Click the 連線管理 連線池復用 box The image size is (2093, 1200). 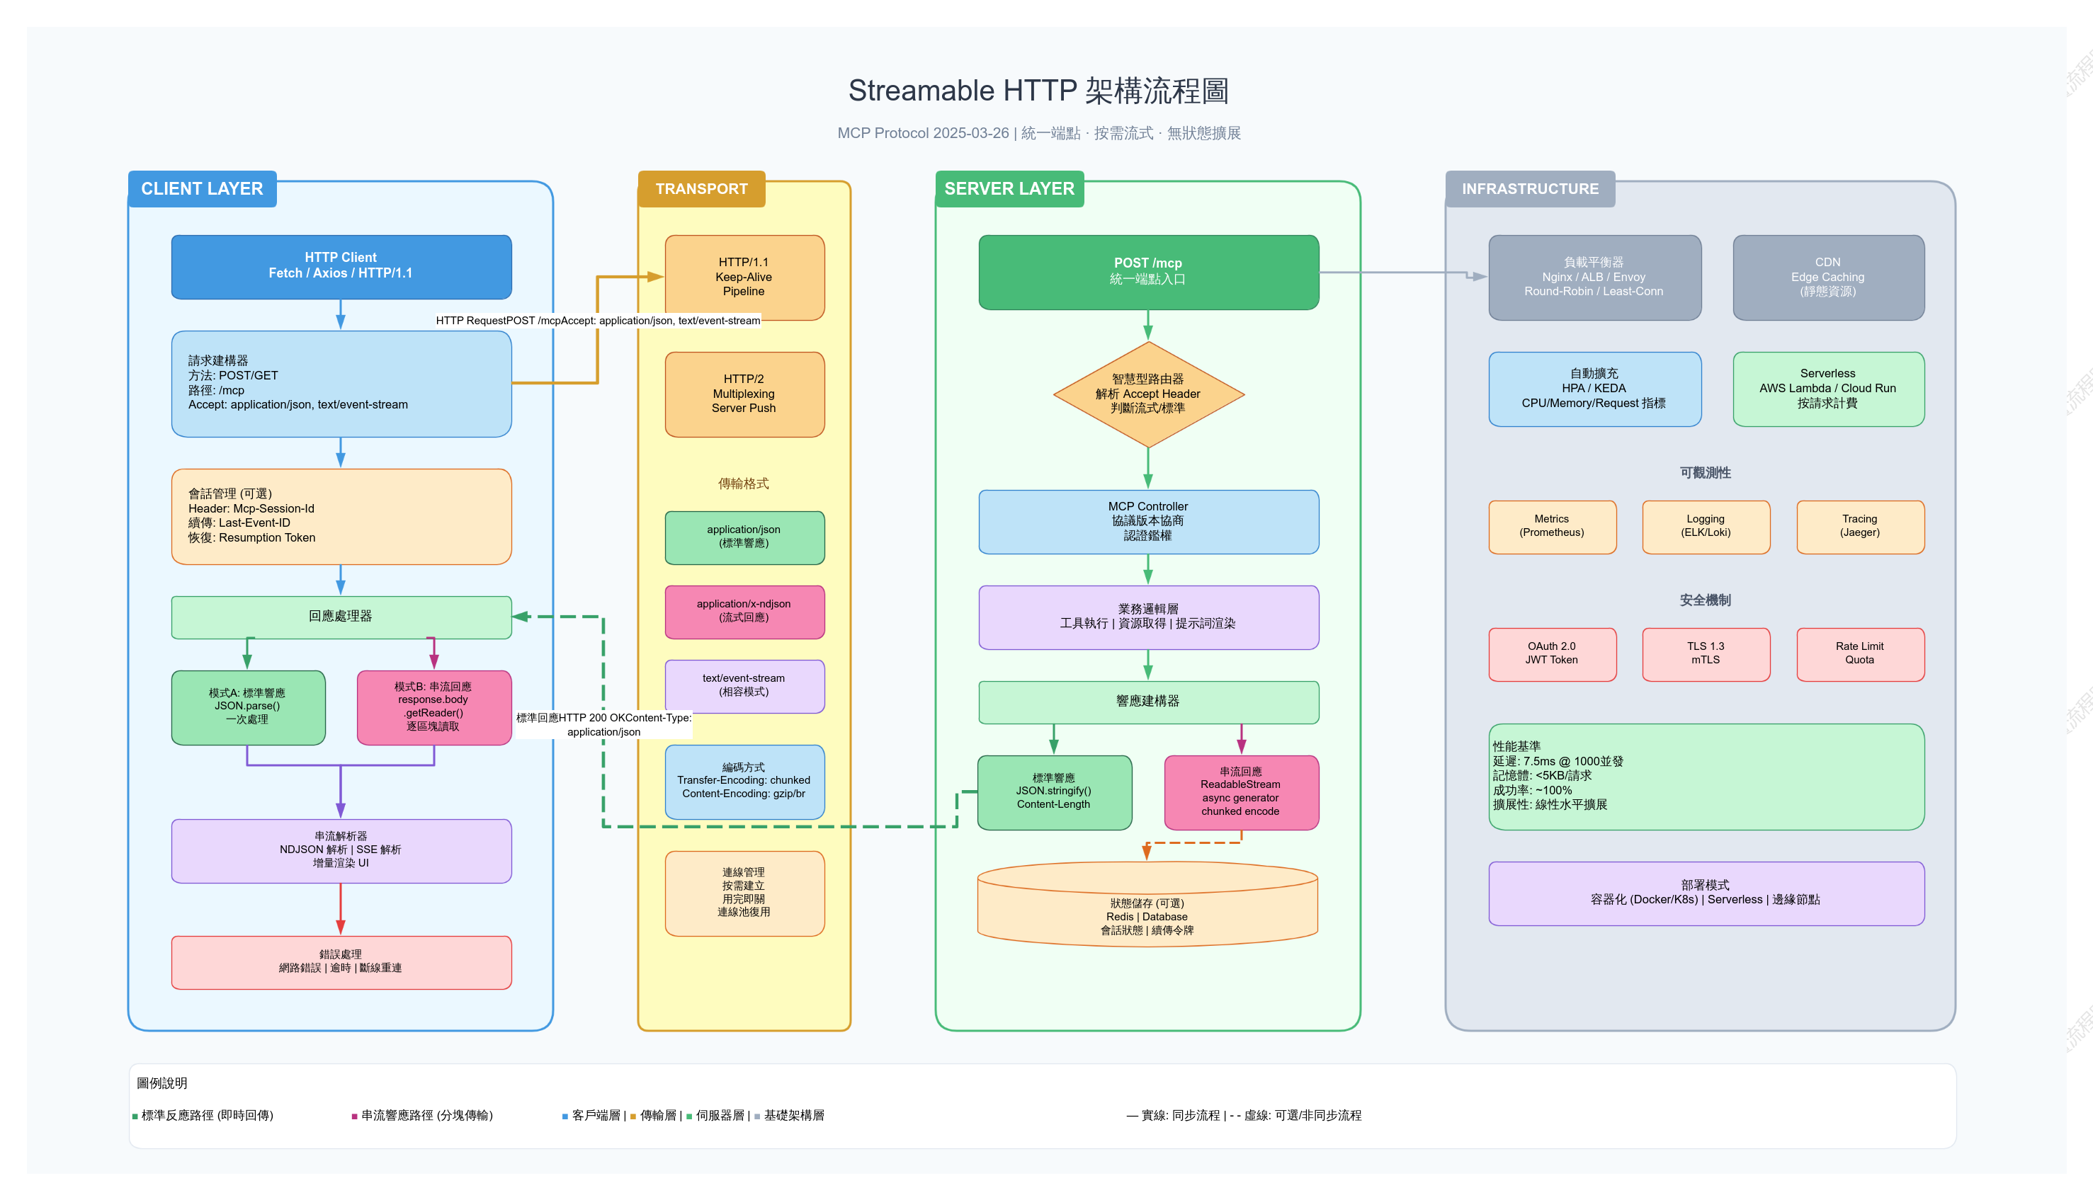click(744, 893)
